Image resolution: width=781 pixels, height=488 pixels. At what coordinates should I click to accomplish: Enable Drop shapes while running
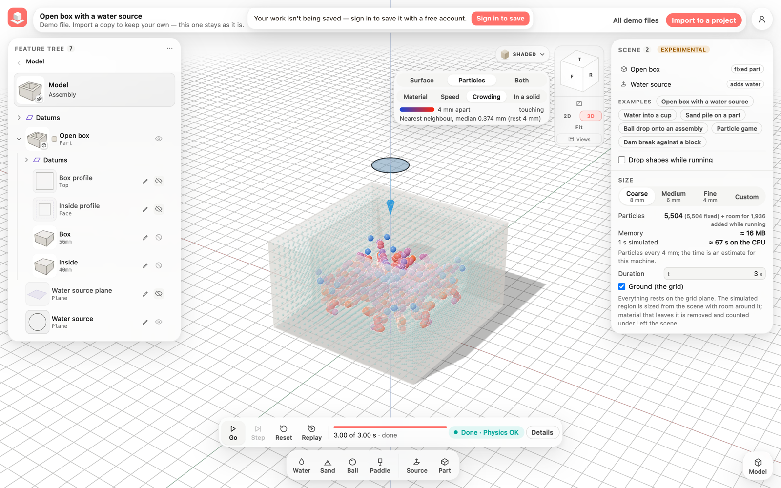coord(622,160)
